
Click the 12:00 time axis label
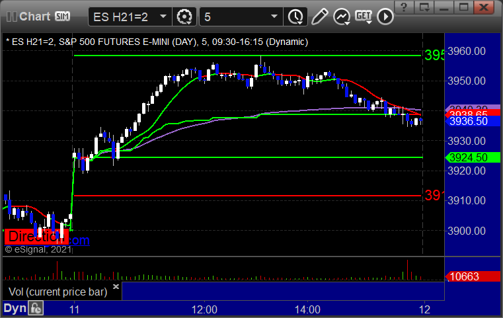[204, 309]
